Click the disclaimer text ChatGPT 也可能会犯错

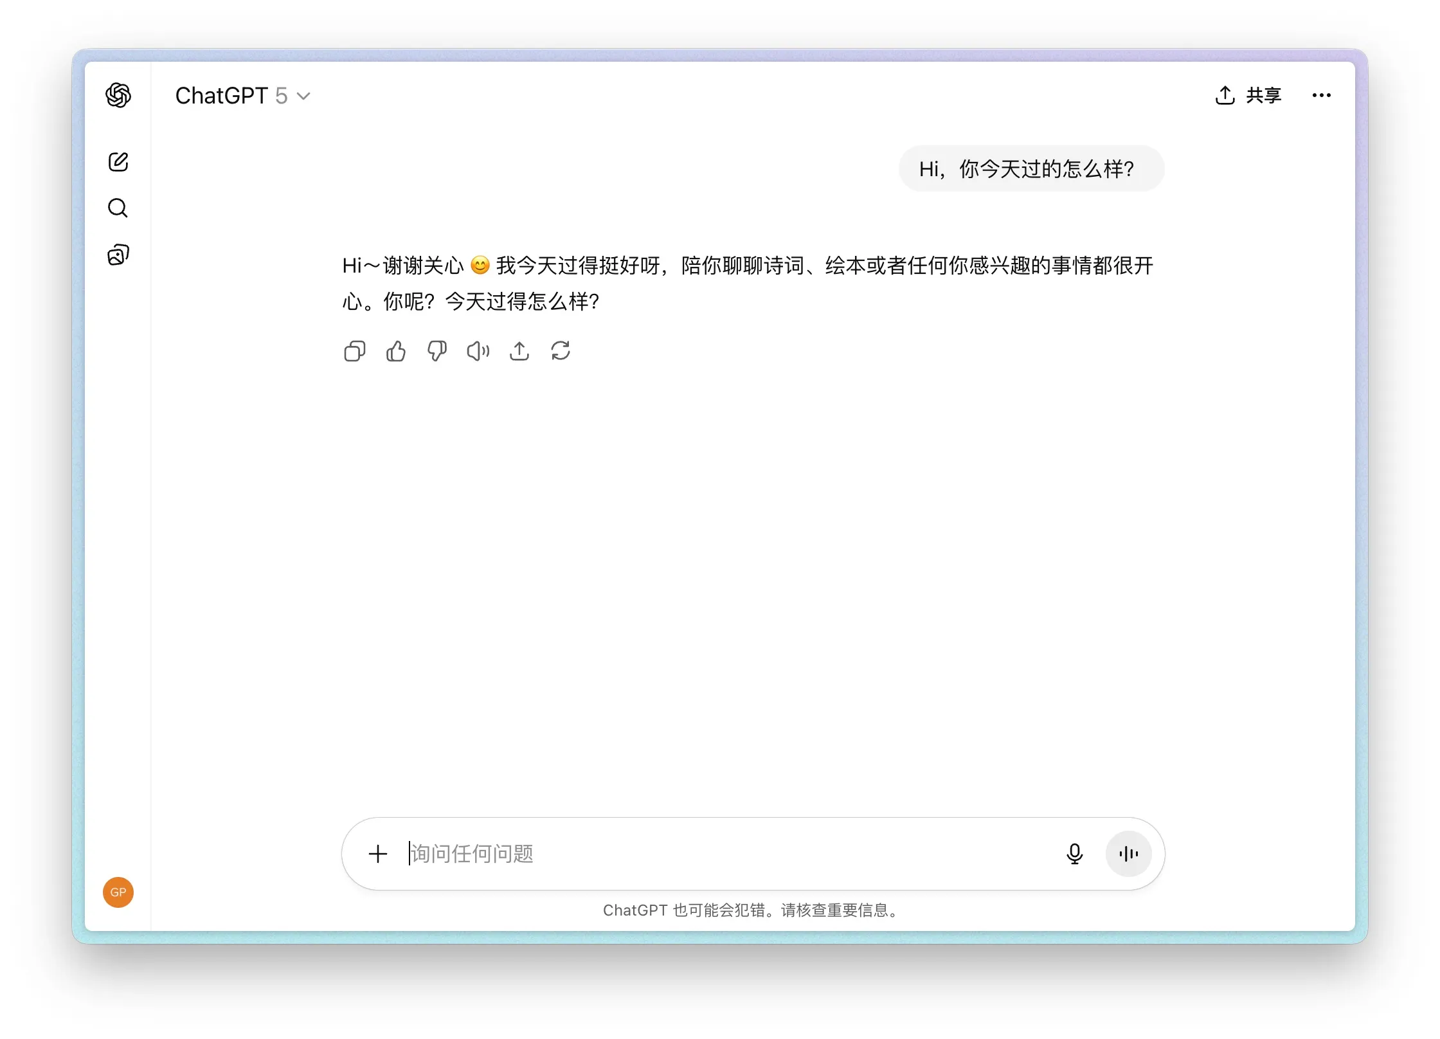pos(751,910)
